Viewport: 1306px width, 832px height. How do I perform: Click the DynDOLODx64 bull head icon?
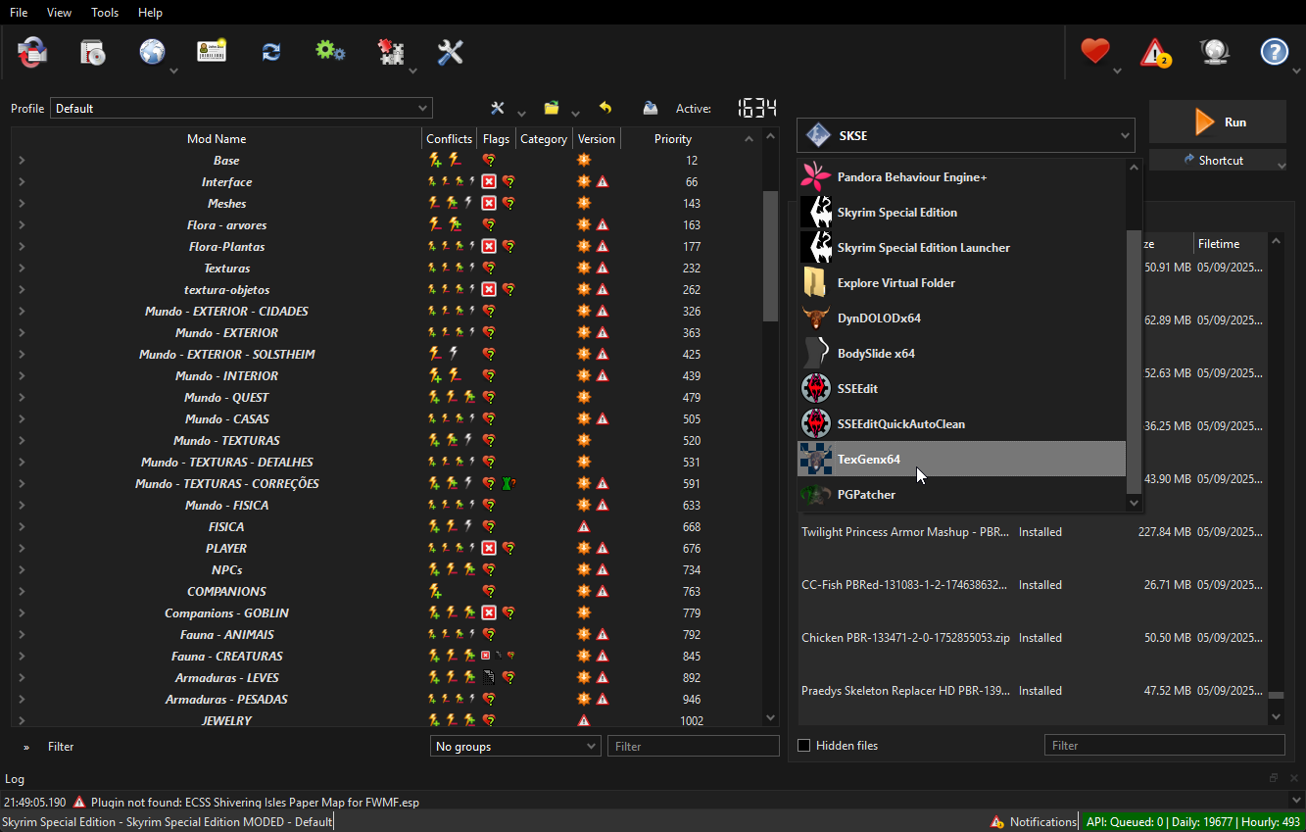coord(815,318)
